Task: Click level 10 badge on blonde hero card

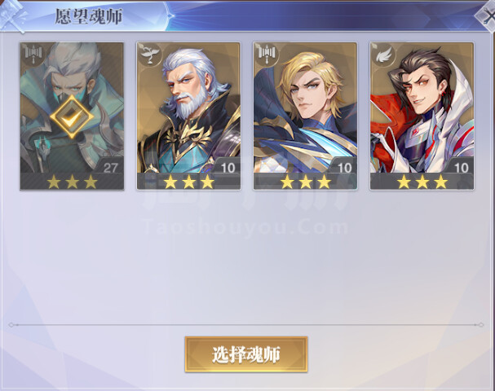Action: (x=344, y=168)
